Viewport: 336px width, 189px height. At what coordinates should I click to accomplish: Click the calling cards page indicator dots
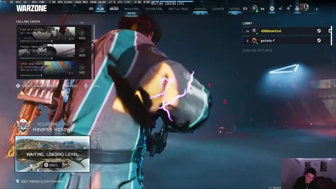[80, 23]
